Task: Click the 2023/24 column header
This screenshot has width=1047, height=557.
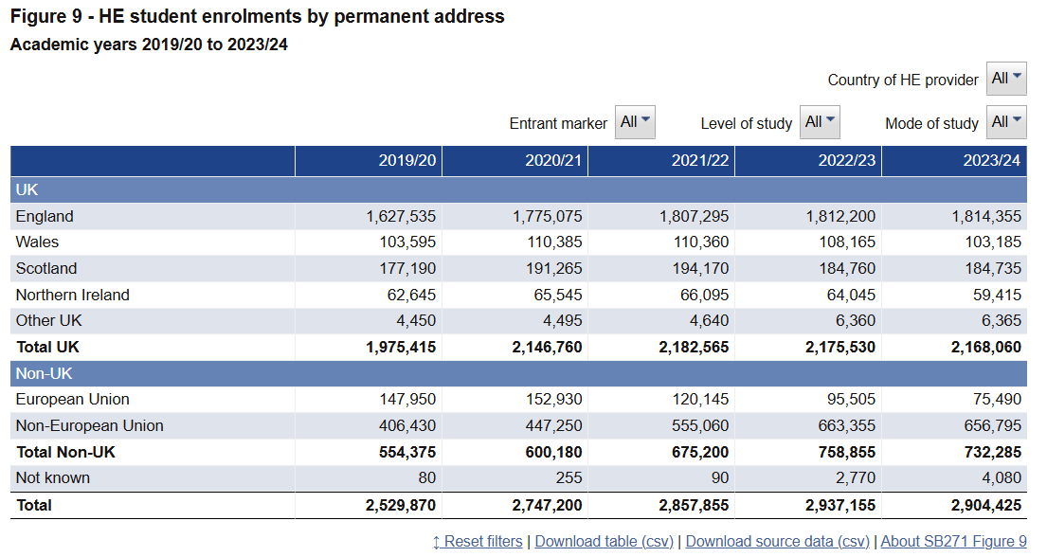Action: point(954,161)
